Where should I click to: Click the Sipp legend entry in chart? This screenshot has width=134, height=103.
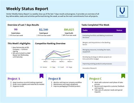tap(53, 67)
